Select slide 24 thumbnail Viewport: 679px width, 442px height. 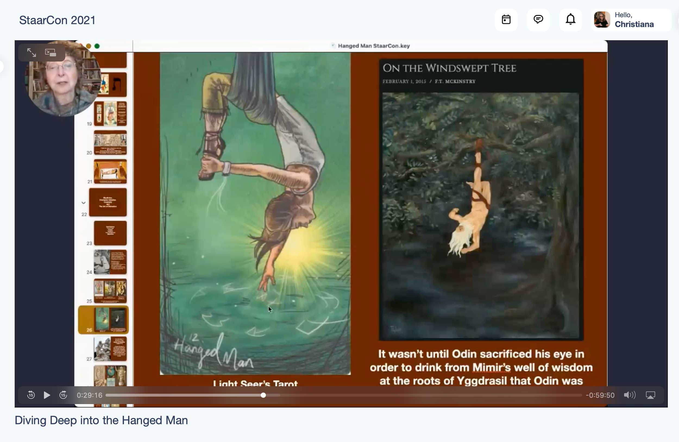[x=111, y=262]
